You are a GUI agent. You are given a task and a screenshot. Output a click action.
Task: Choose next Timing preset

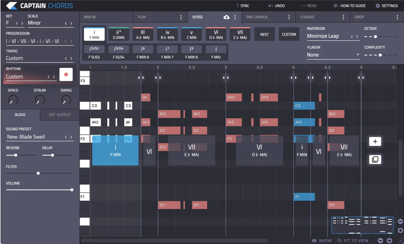[x=71, y=58]
